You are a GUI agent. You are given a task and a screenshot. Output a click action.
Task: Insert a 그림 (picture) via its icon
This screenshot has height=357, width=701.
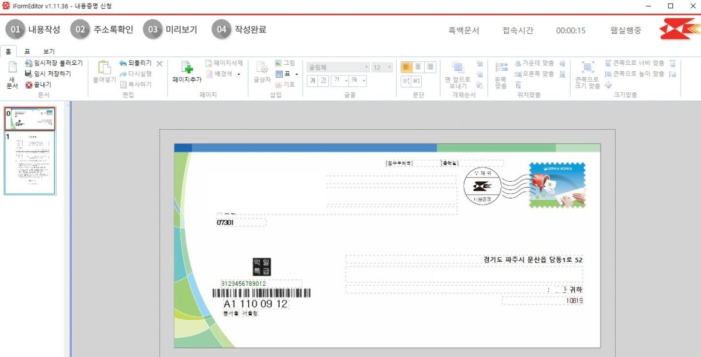(x=279, y=63)
